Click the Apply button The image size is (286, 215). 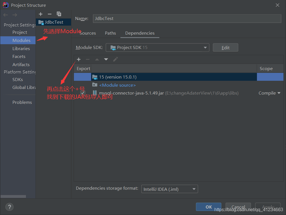tap(268, 207)
